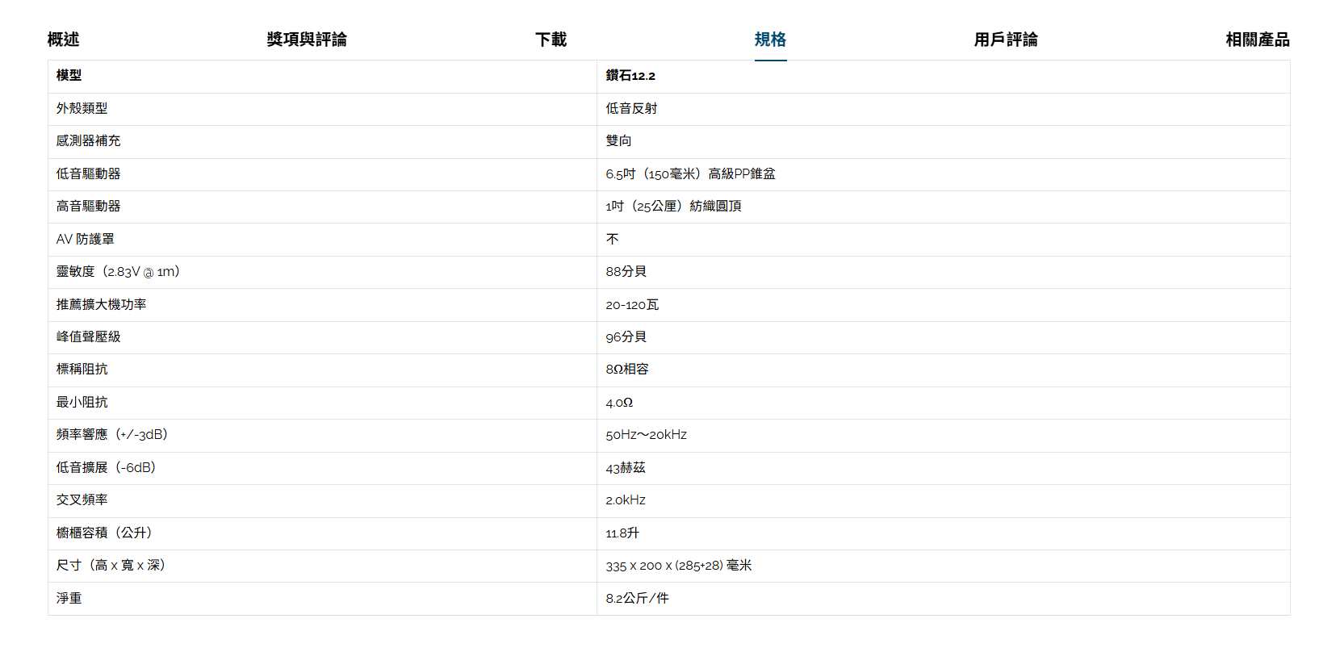Image resolution: width=1340 pixels, height=652 pixels.
Task: Click the 4.0Ω value
Action: 619,402
